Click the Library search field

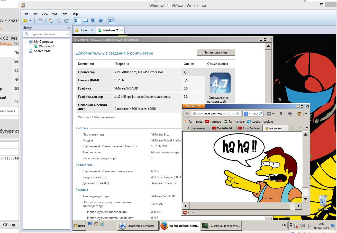46,34
